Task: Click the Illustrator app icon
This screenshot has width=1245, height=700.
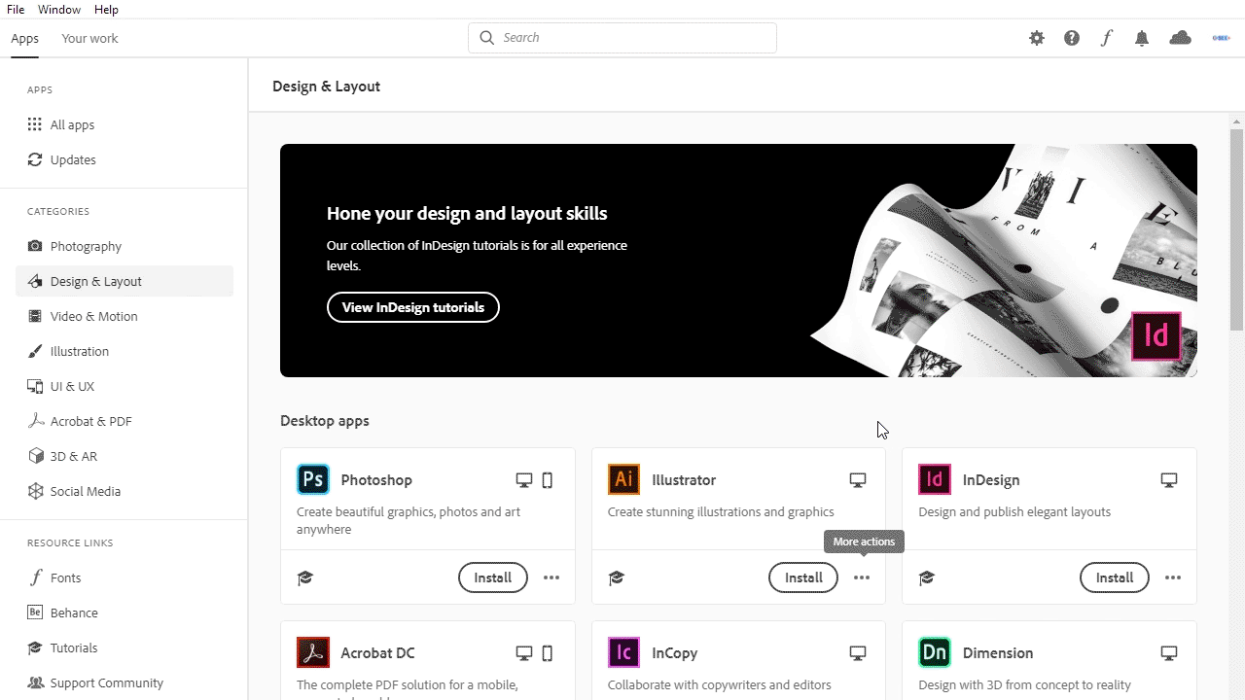Action: (624, 479)
